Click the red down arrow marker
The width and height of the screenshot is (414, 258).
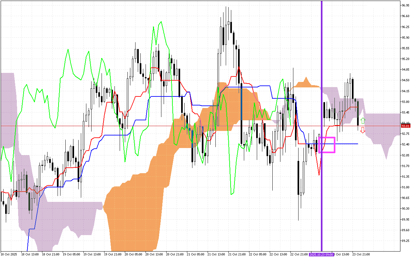point(363,130)
